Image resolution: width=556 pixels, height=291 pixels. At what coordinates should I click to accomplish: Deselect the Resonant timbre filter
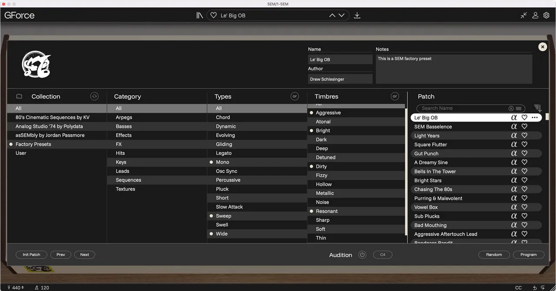[356, 211]
